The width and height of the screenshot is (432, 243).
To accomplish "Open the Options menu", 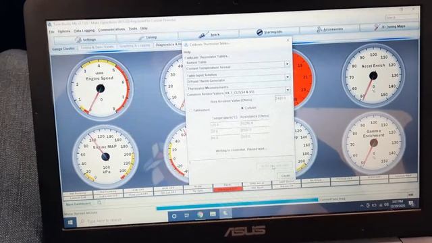I will 64,31.
